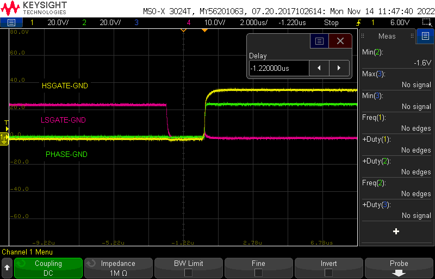
Task: Click the 6.00V trigger level
Action: point(400,22)
